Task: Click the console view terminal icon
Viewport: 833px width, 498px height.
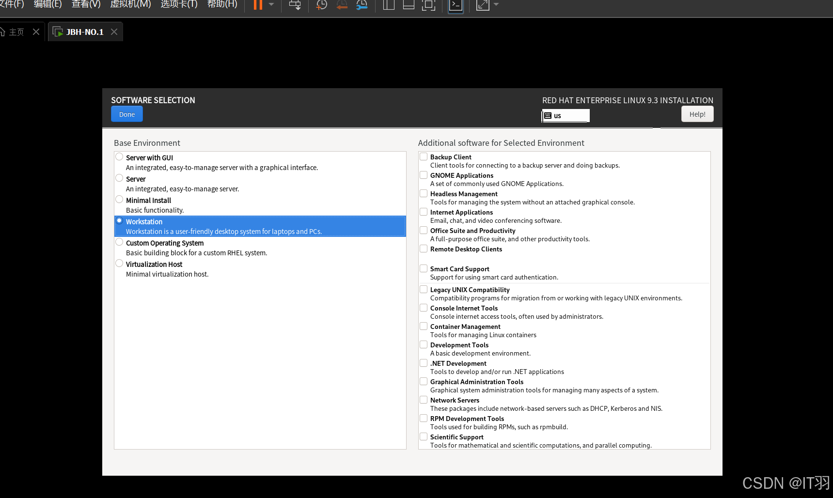Action: 456,5
